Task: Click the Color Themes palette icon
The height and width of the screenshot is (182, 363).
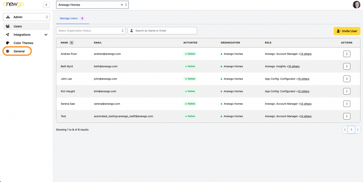Action: (x=8, y=43)
